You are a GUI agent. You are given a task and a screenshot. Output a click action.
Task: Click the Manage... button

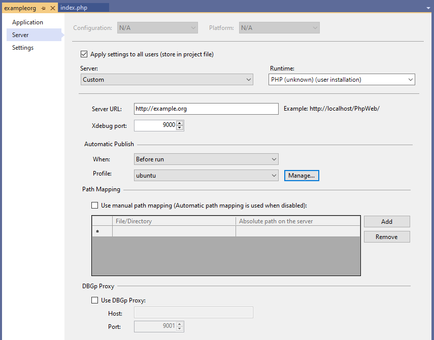(x=302, y=176)
